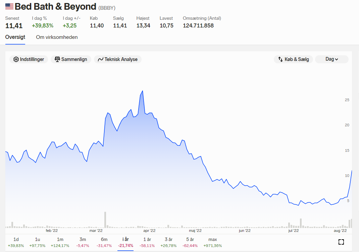Click the Sammenlign scales icon
Screen dimensions: 359x252
pyautogui.click(x=57, y=59)
